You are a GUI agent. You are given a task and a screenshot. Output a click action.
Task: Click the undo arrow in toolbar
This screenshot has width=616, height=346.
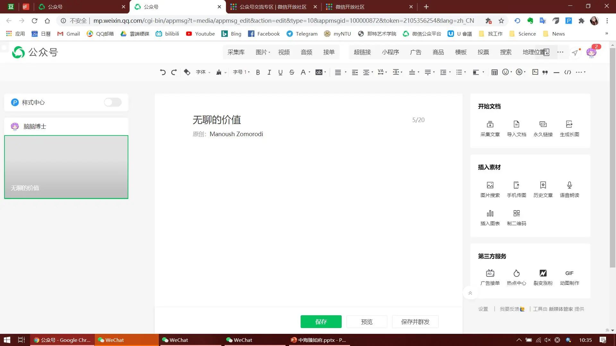tap(163, 72)
